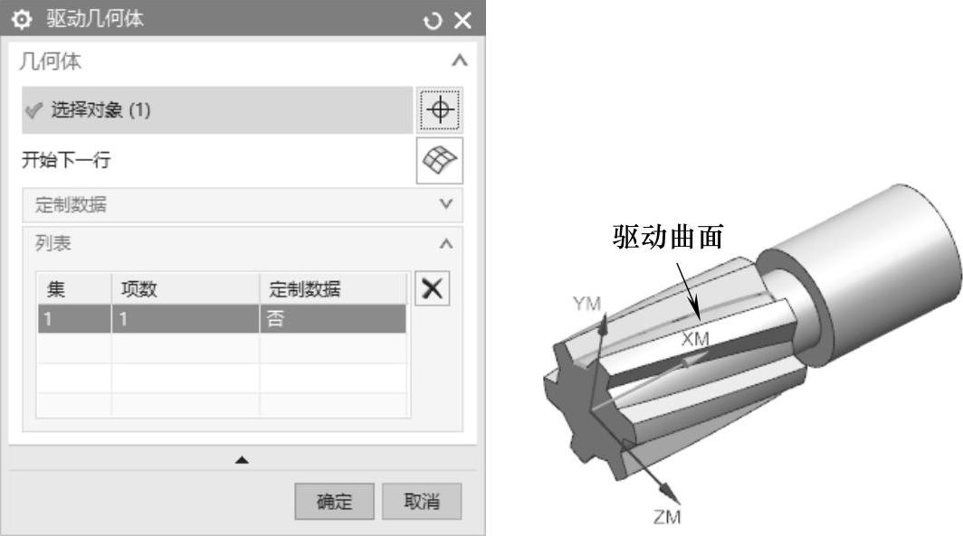Click 确定 to confirm

pyautogui.click(x=334, y=501)
